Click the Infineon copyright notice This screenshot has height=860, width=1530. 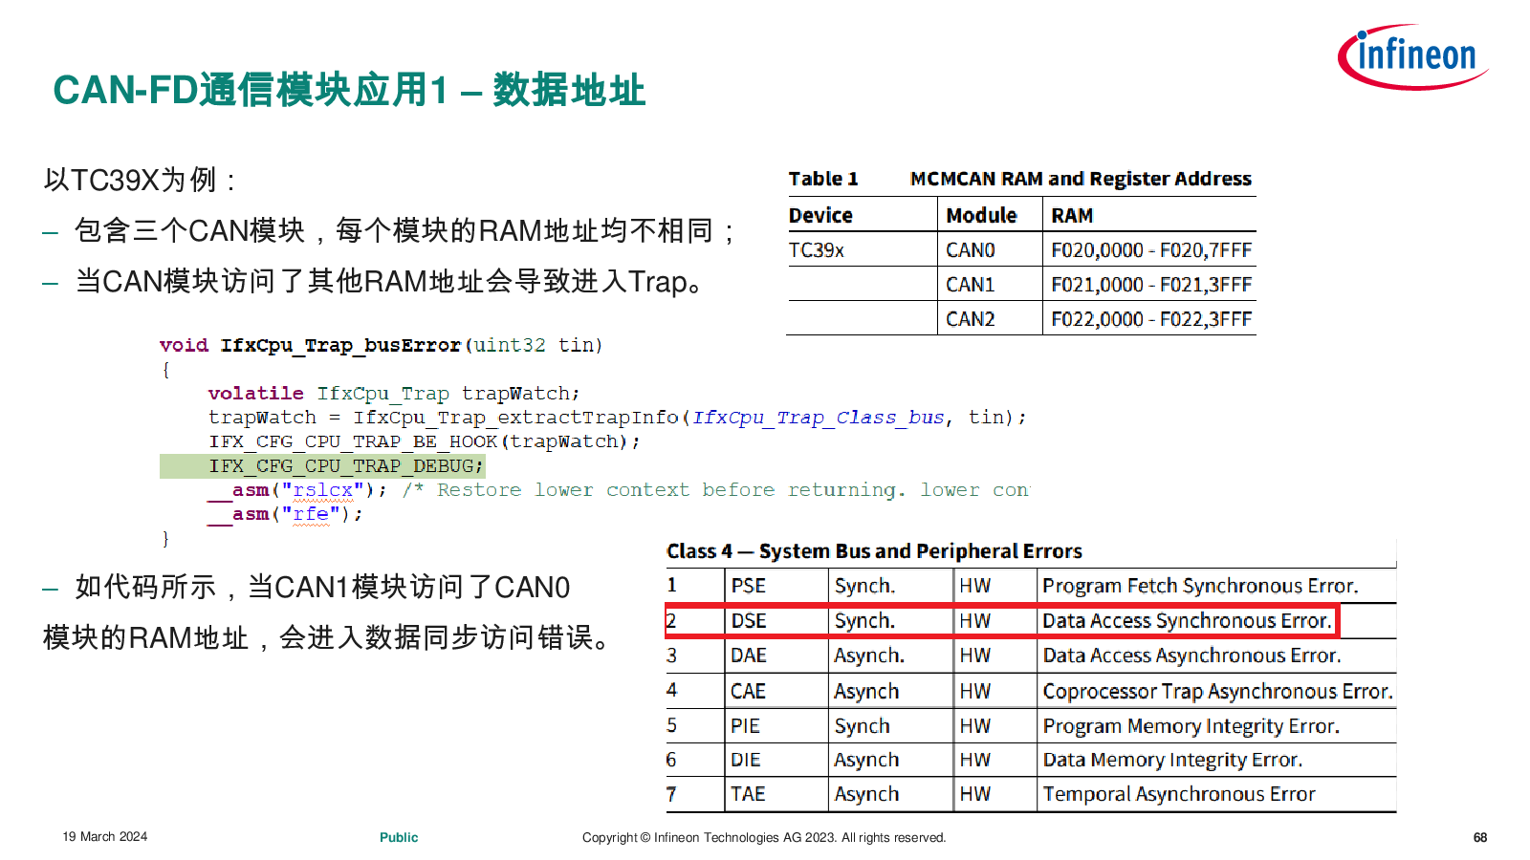764,838
